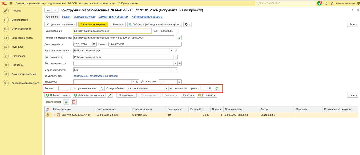Screen dimensions: 360x155
Task: Open the Марка комплекта dropdown arrow
Action: [x=171, y=70]
